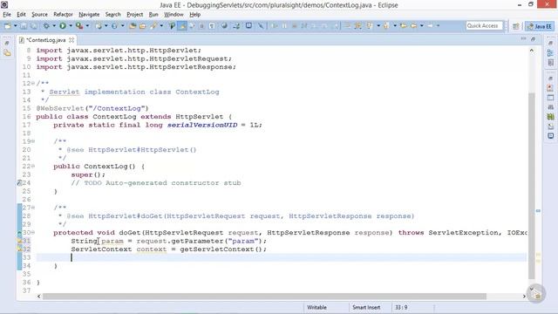Open the File menu
The image size is (558, 314).
7,15
